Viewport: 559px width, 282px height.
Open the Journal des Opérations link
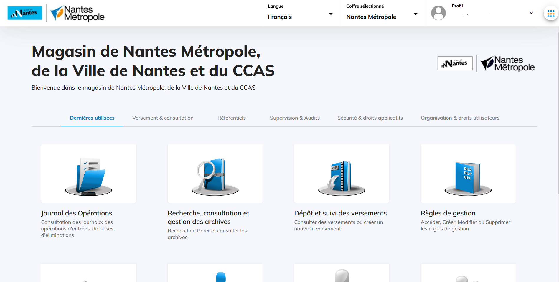pyautogui.click(x=77, y=213)
